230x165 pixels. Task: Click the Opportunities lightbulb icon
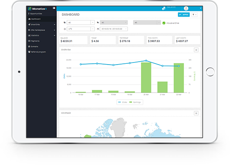point(29,13)
